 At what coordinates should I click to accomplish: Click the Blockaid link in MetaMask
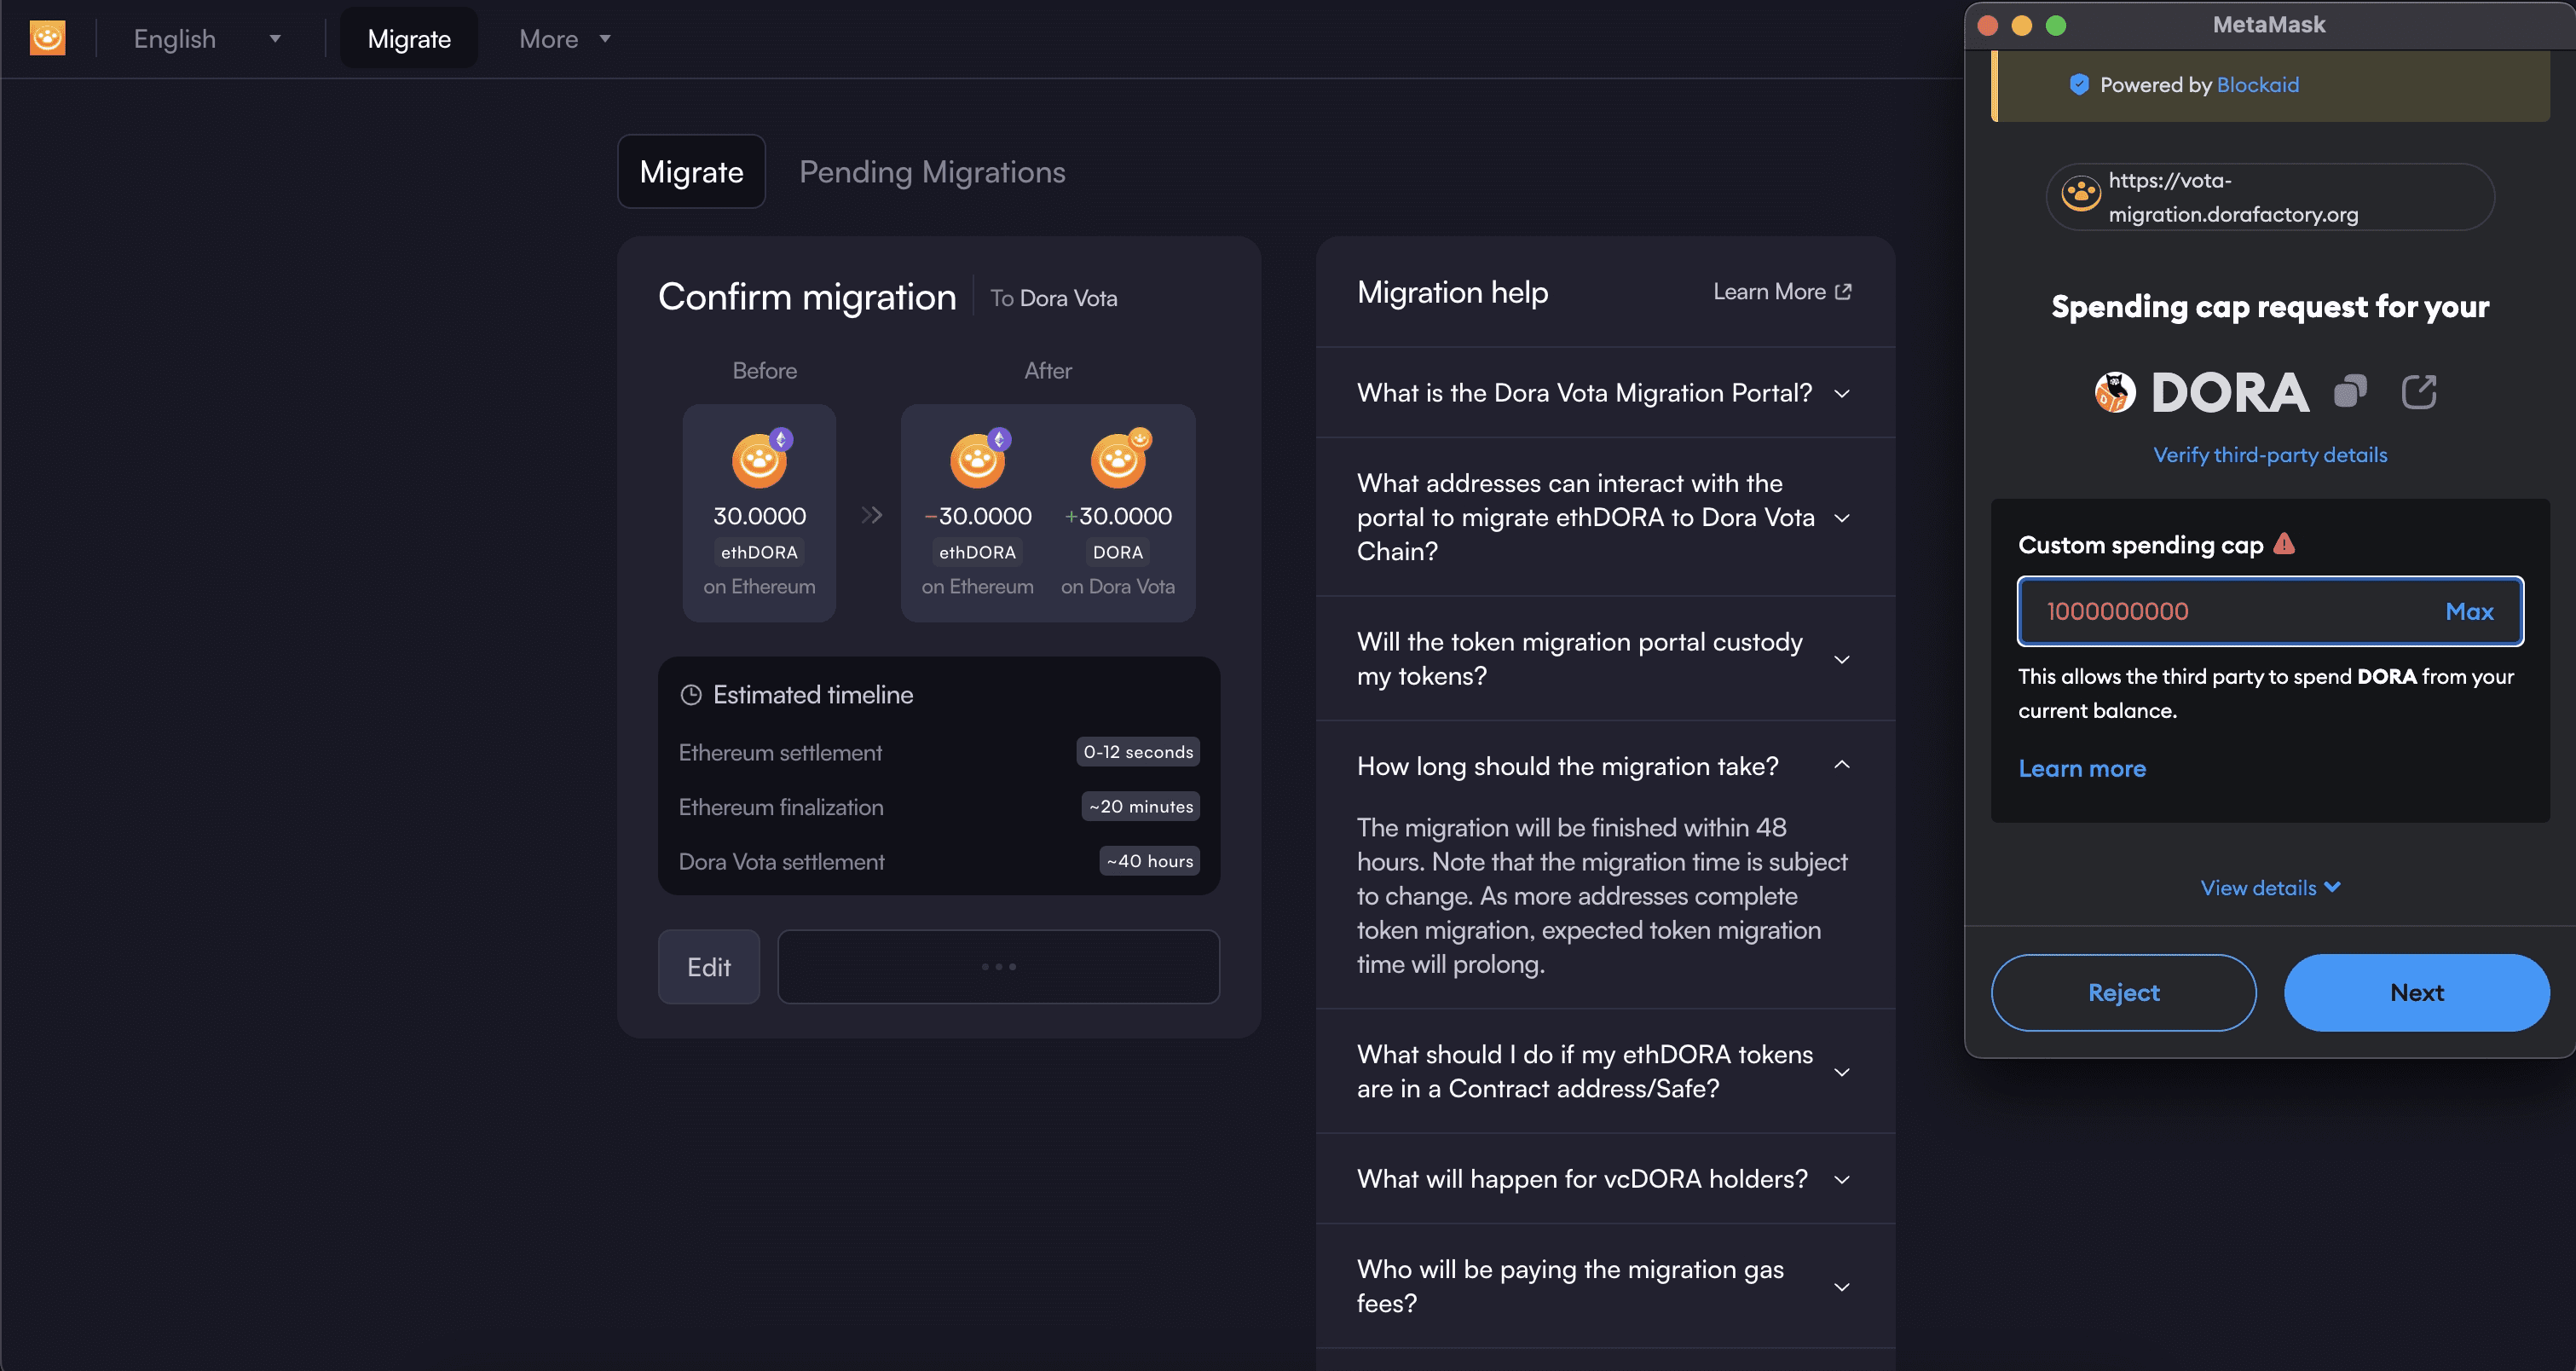tap(2257, 85)
